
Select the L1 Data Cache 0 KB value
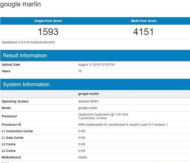click(x=82, y=138)
